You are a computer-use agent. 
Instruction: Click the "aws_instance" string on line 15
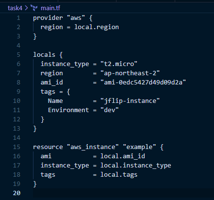pyautogui.click(x=93, y=147)
